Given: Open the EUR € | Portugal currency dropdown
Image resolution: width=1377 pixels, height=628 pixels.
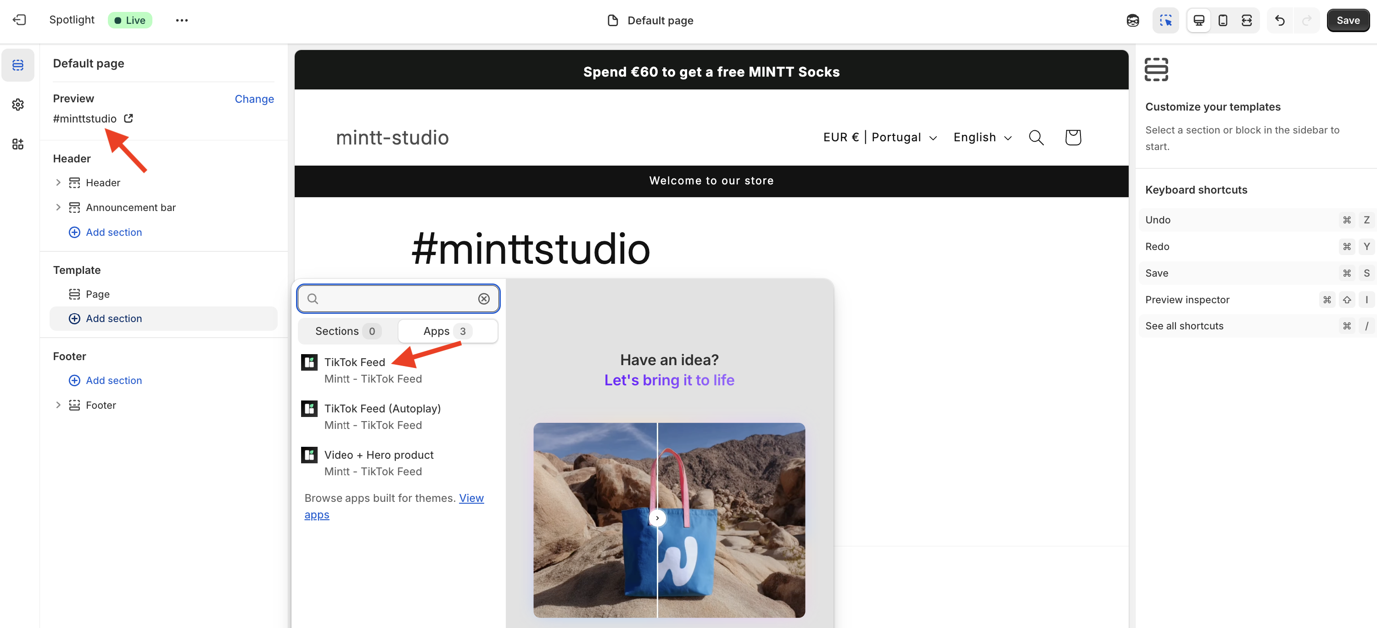Looking at the screenshot, I should click(879, 137).
